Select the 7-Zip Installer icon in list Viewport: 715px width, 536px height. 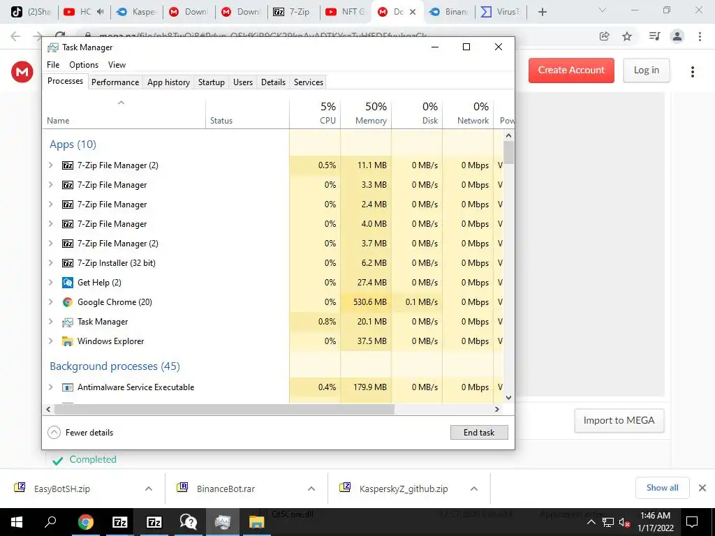[x=68, y=263]
